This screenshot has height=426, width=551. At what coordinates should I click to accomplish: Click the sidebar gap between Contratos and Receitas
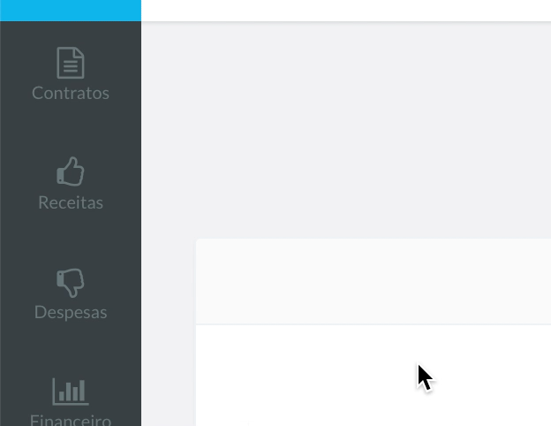pos(71,129)
